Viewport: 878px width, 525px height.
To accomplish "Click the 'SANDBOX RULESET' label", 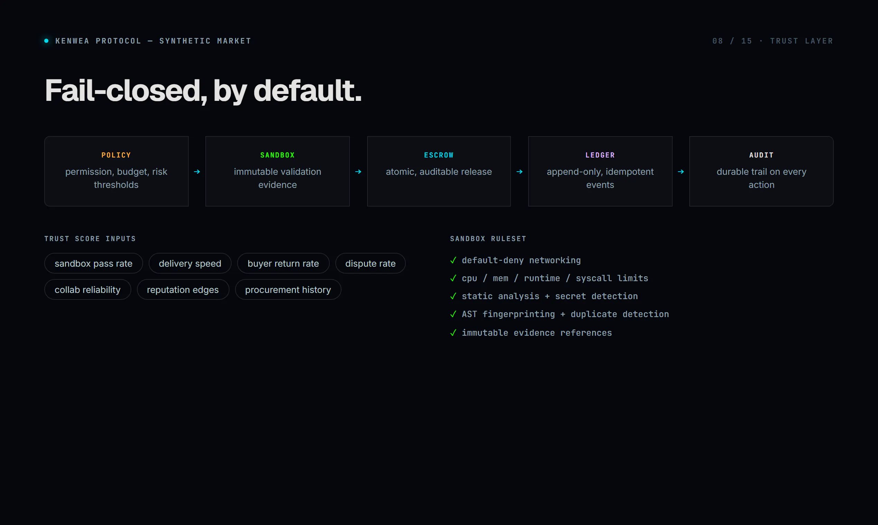I will pyautogui.click(x=488, y=239).
